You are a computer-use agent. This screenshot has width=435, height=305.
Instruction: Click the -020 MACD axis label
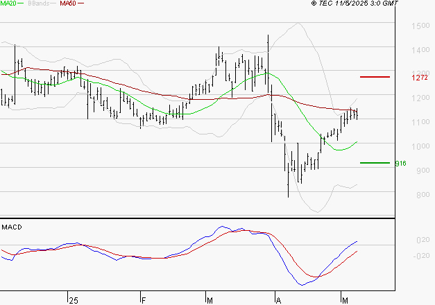tap(421, 256)
